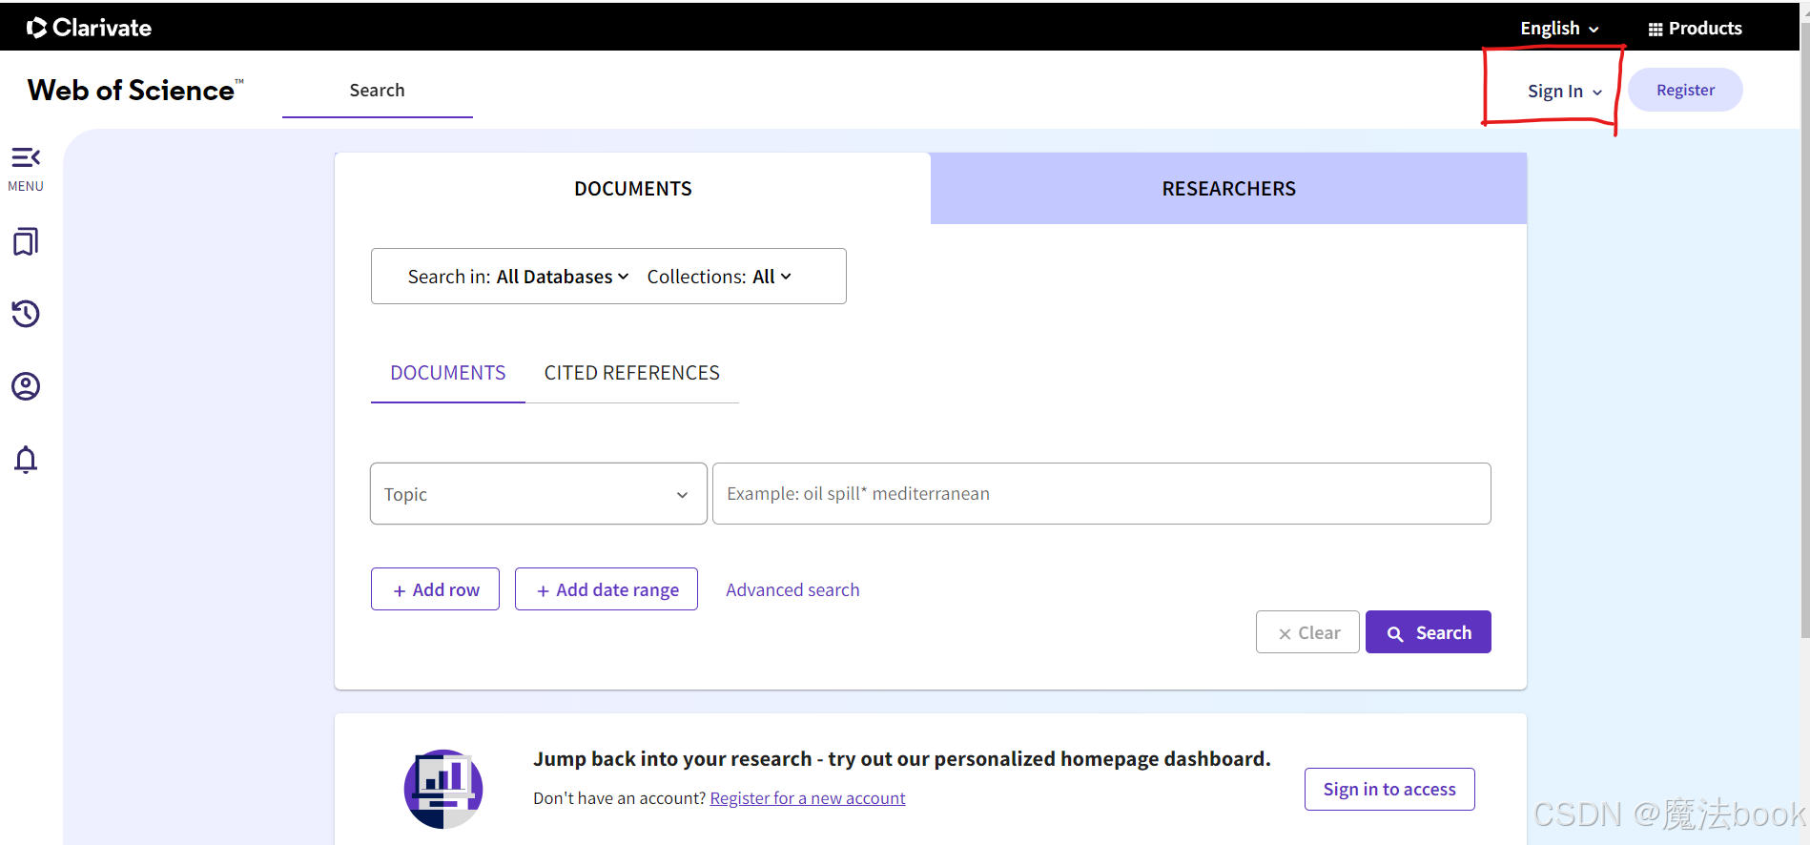The height and width of the screenshot is (845, 1810).
Task: Switch to the RESEARCHERS tab
Action: [x=1228, y=189]
